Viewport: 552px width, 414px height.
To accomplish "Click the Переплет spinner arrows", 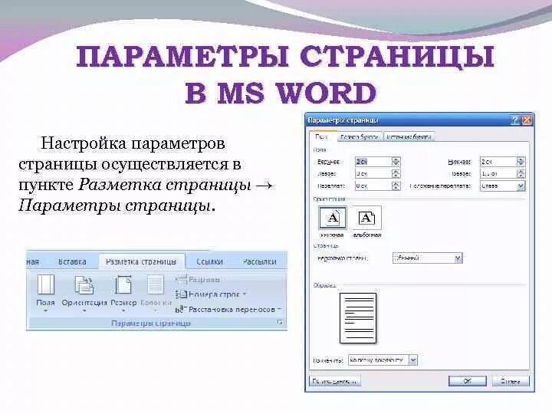I will (x=396, y=186).
